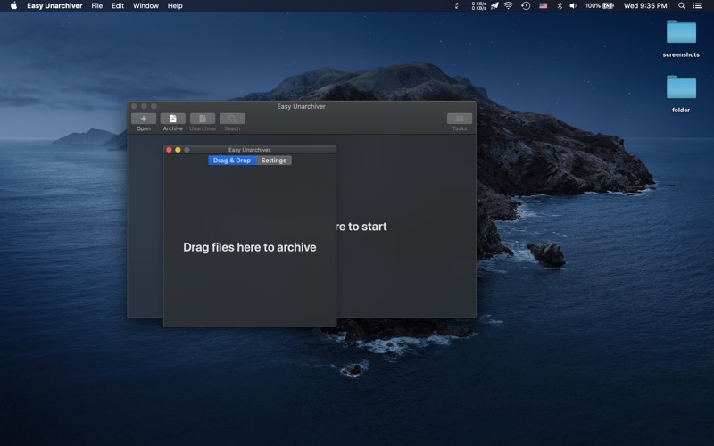Click the Time Machine menu bar icon

coord(526,6)
